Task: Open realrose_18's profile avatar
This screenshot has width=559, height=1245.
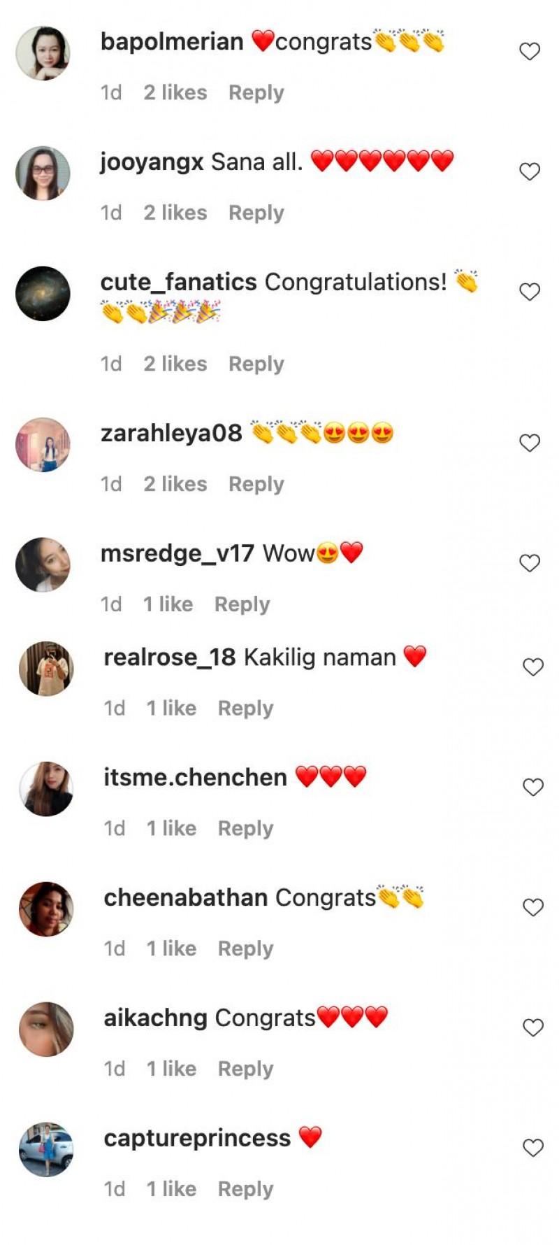Action: [x=46, y=669]
